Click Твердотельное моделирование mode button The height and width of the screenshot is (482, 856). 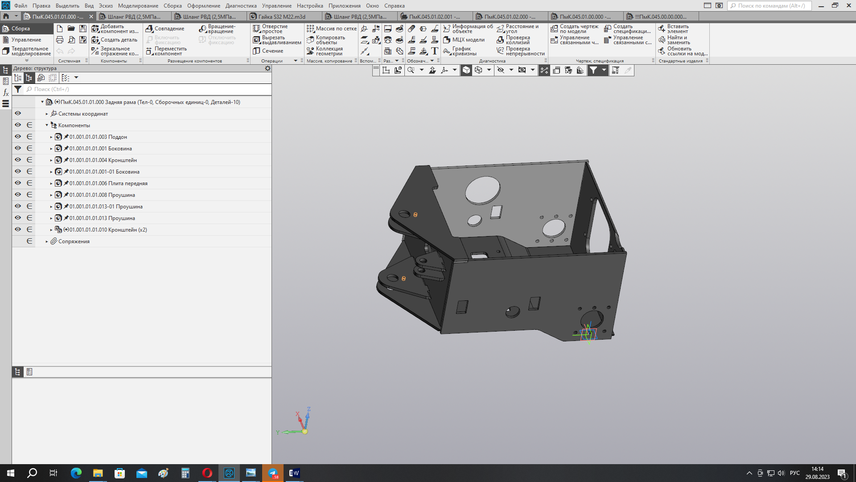(x=27, y=51)
